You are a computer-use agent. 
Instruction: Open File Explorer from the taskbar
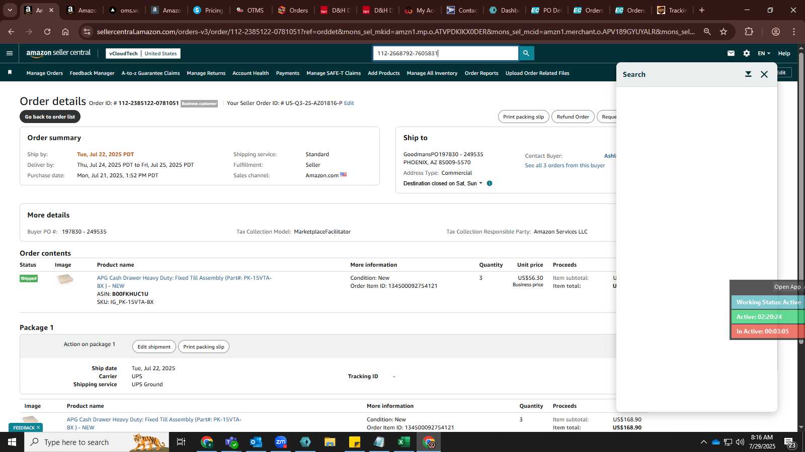coord(330,442)
